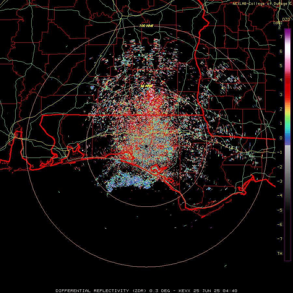Click the '6' value on the color scale

click(x=281, y=51)
